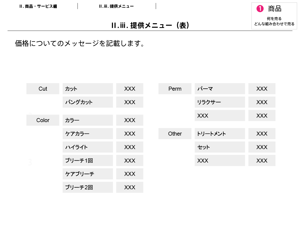The height and width of the screenshot is (225, 300).
Task: Click the price message text line
Action: tap(80, 43)
